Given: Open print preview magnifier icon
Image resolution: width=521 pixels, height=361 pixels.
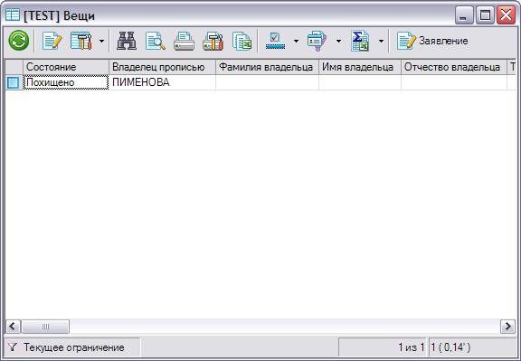Looking at the screenshot, I should [156, 41].
